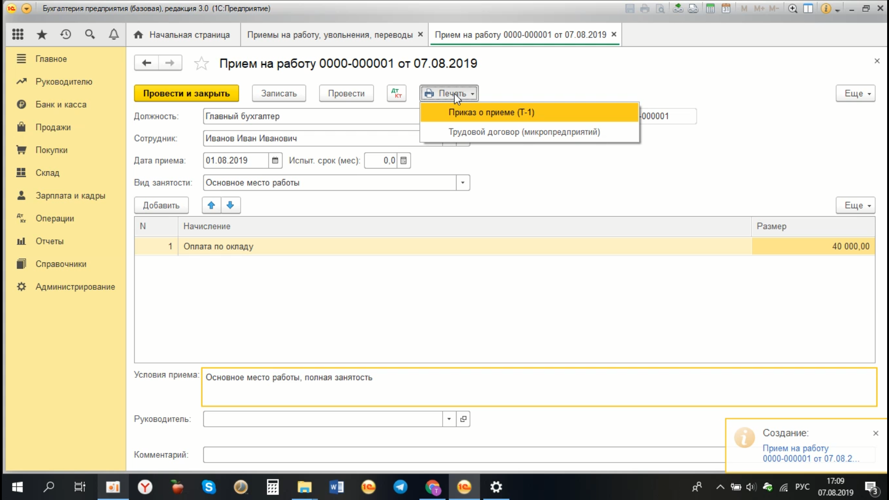Screen dimensions: 889x500
Task: Click the move row up arrow icon
Action: [211, 205]
